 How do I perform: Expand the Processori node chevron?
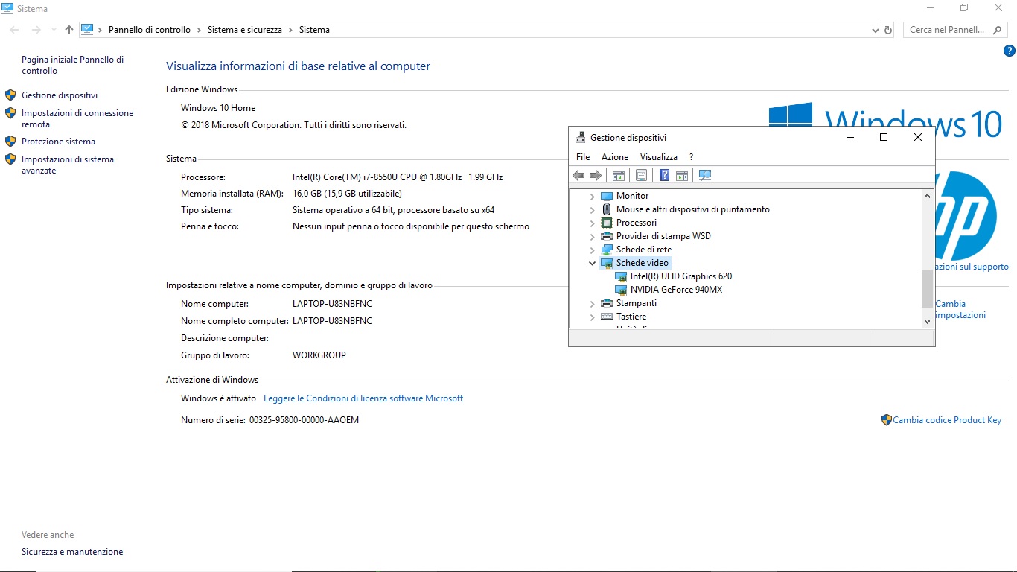pyautogui.click(x=593, y=223)
